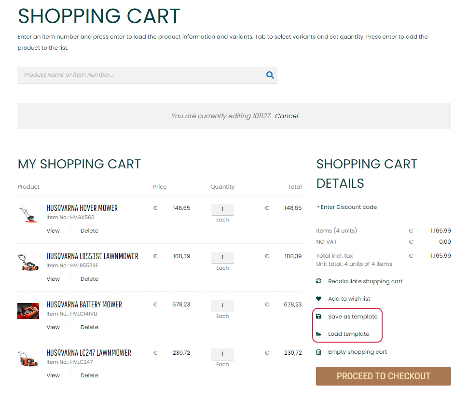Click the unit price 108,39
Viewport: 468px width, 401px height.
tap(181, 256)
